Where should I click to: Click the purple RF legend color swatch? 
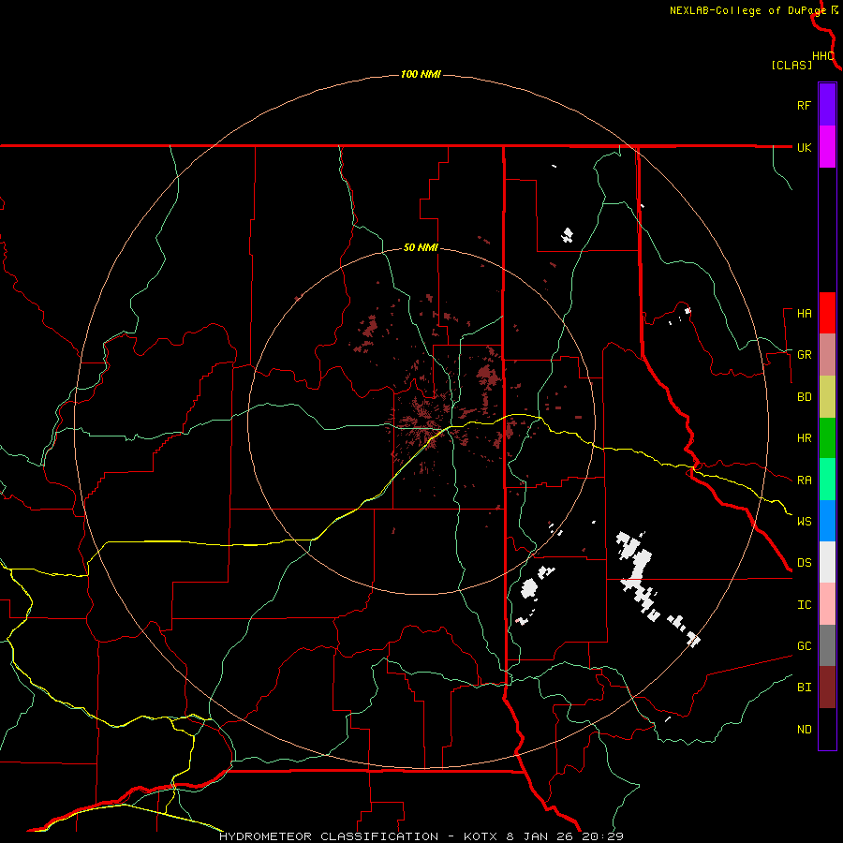(x=827, y=104)
